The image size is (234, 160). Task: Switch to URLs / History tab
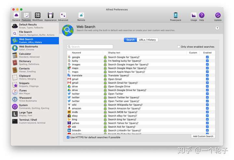pos(147,40)
